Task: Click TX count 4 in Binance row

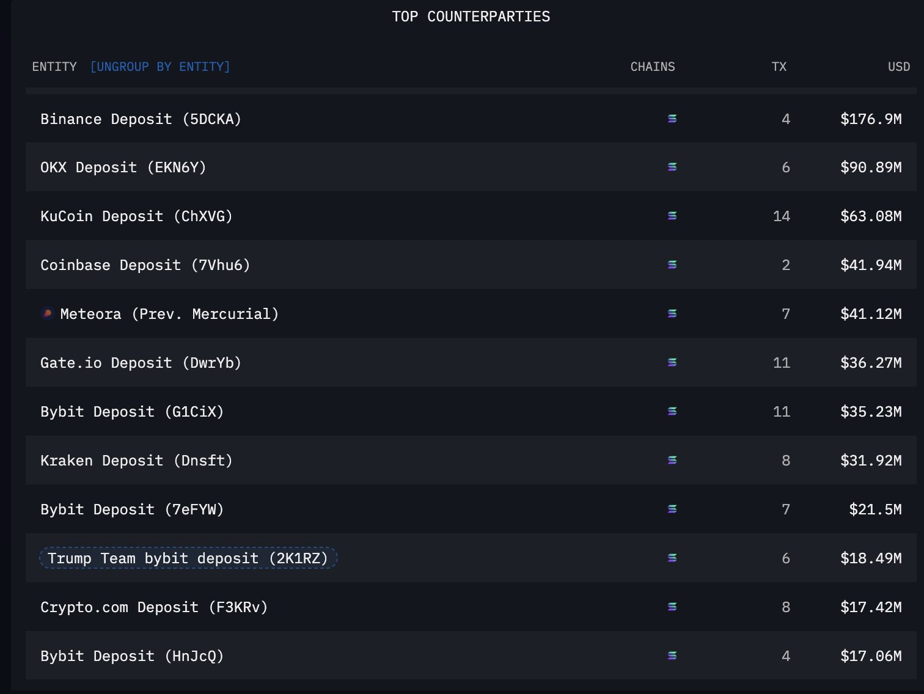Action: click(x=786, y=119)
